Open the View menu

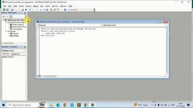[x=15, y=6]
